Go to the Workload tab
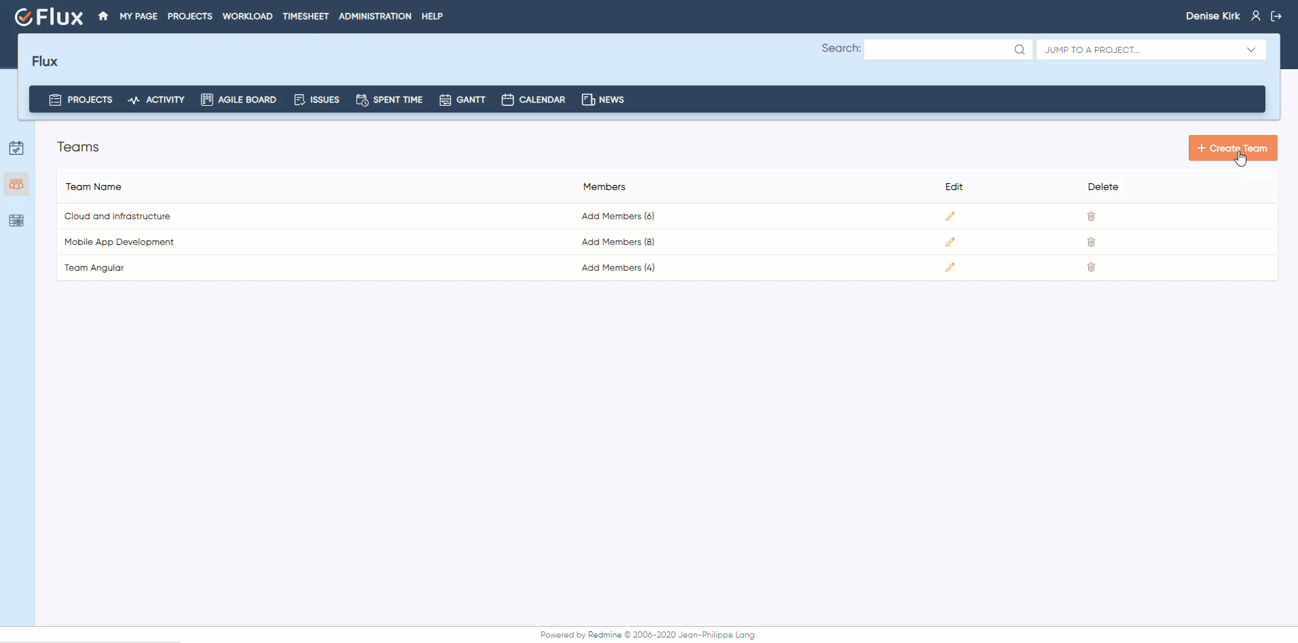 [x=247, y=16]
